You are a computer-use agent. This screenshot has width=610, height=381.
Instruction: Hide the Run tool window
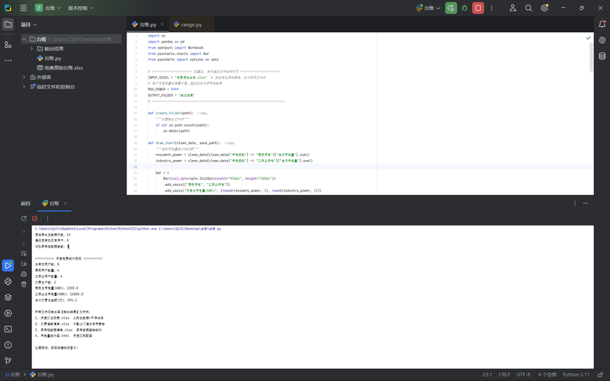coord(586,203)
